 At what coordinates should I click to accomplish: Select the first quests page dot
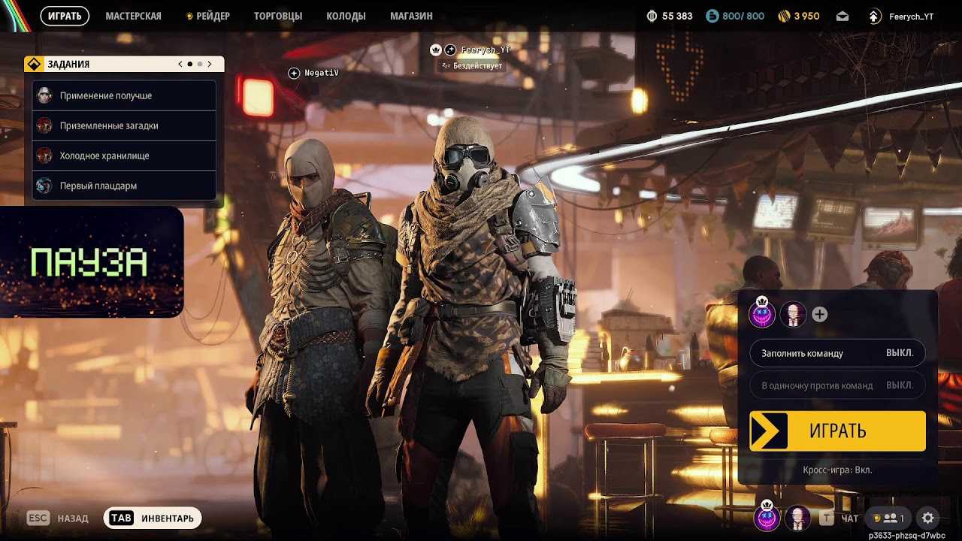pyautogui.click(x=190, y=65)
